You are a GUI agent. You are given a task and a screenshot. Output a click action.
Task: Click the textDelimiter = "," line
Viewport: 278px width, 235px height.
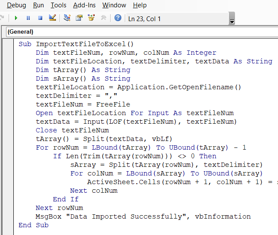pyautogui.click(x=77, y=96)
